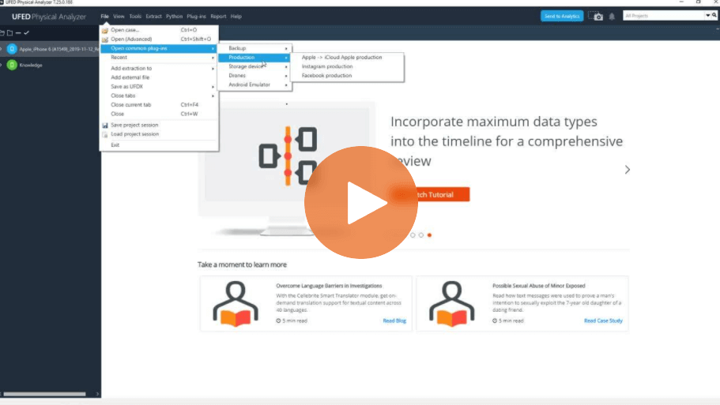Click Send to Analytics button
The image size is (720, 405).
[x=562, y=16]
